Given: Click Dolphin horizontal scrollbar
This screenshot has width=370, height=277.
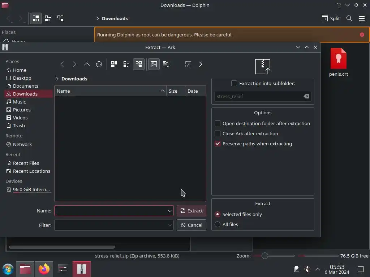Looking at the screenshot, I should tap(62, 247).
